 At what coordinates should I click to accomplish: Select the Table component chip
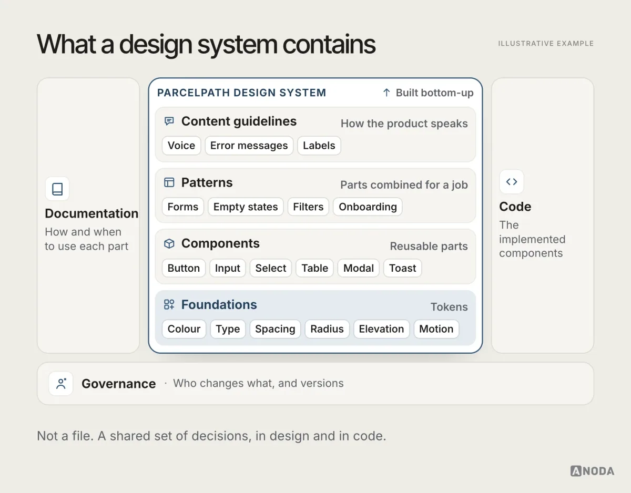click(315, 268)
